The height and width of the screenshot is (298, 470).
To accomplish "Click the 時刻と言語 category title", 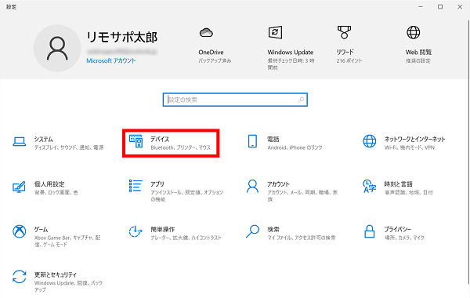I will pos(399,184).
